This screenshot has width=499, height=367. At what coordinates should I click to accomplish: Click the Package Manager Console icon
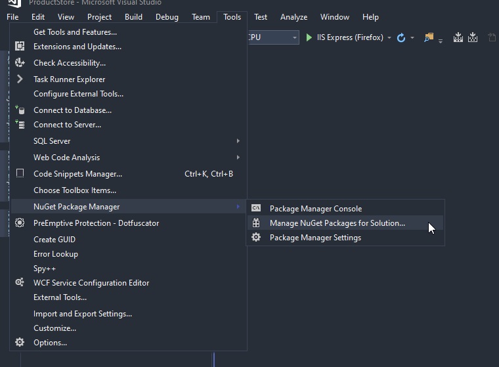pos(256,208)
